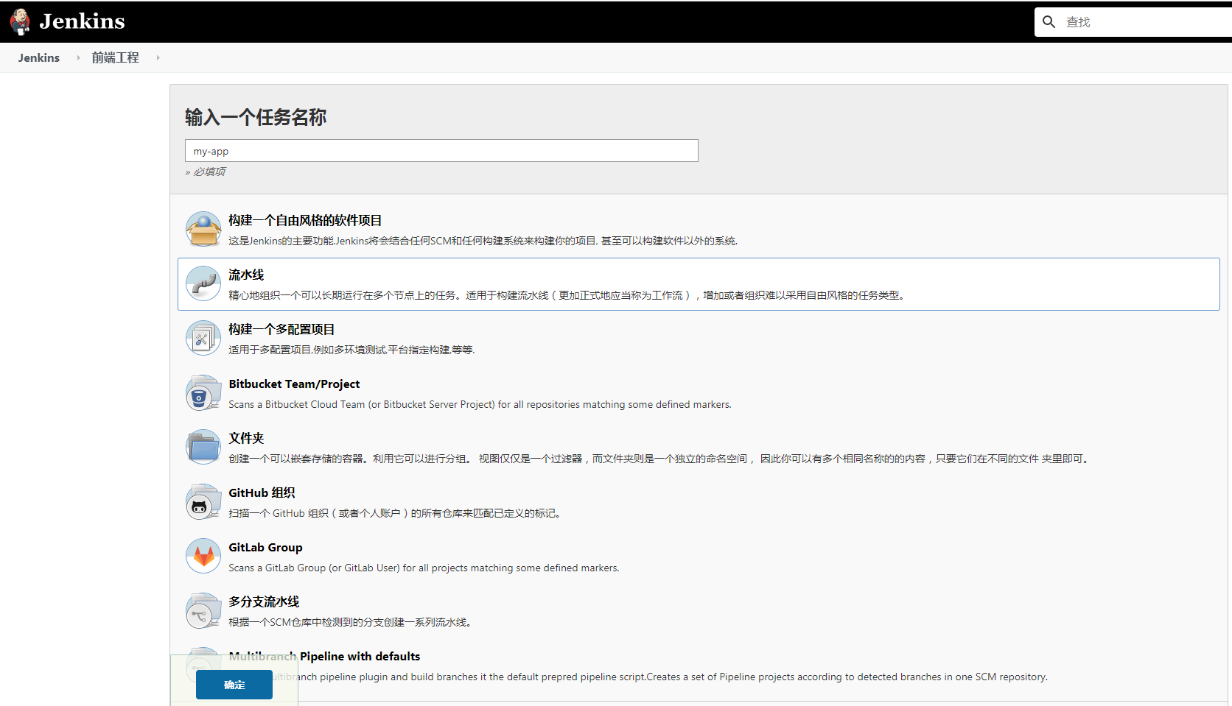The image size is (1232, 706).
Task: Click the Bitbucket Cloud Team description
Action: tap(480, 404)
